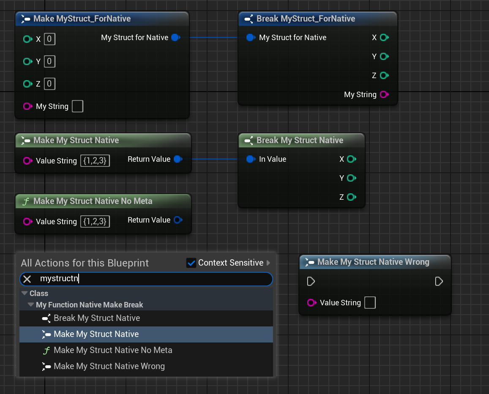Click the My String output pin on Break node
Image resolution: width=489 pixels, height=394 pixels.
[x=384, y=95]
